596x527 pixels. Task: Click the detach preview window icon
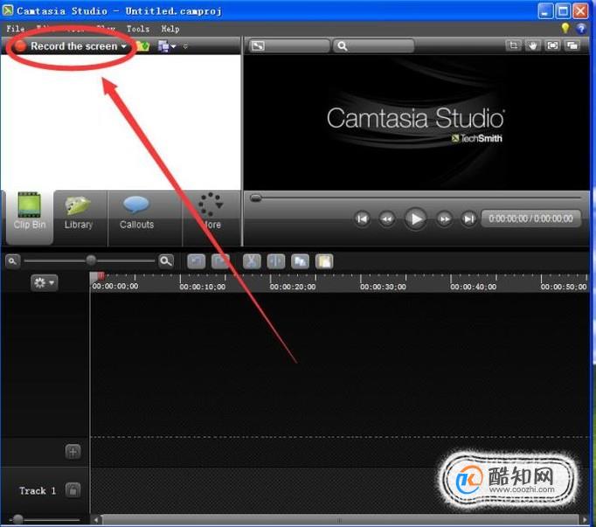572,45
